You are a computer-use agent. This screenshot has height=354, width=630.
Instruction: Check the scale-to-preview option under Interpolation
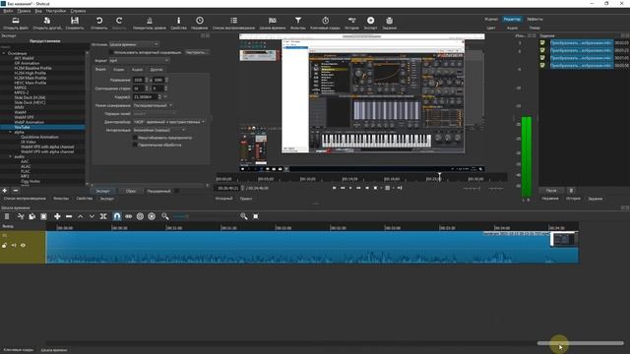click(x=135, y=138)
